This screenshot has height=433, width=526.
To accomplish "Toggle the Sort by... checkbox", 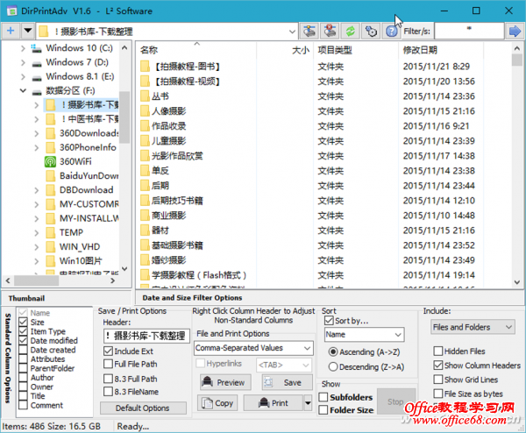I will pyautogui.click(x=329, y=320).
